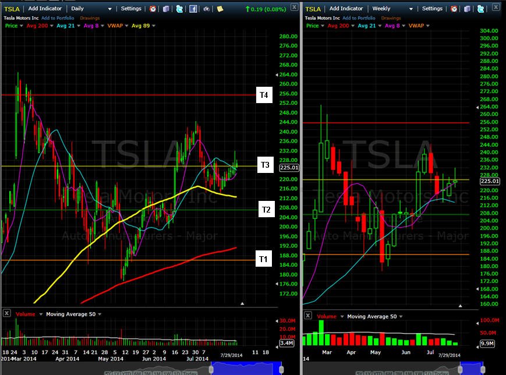Select the YTD range button under Daily chart
This screenshot has width=506, height=375.
click(128, 373)
